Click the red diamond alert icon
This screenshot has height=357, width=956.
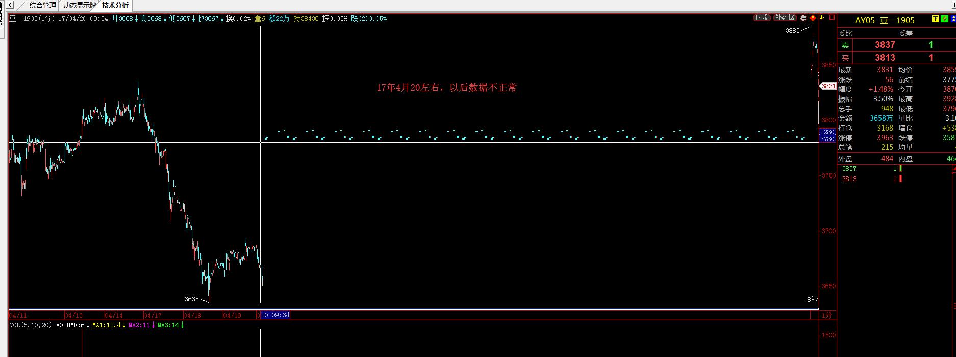point(813,18)
